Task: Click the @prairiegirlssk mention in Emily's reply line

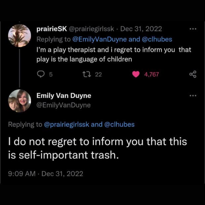Action: (x=66, y=125)
